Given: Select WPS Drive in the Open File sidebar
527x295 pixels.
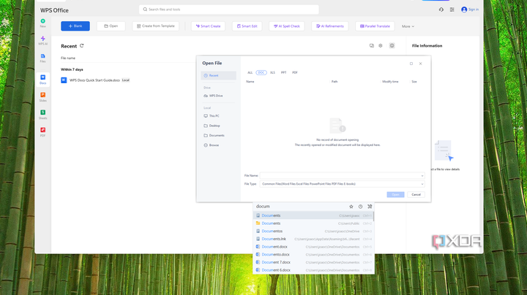Looking at the screenshot, I should click(x=219, y=96).
